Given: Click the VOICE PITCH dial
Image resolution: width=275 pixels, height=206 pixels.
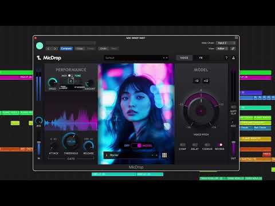Looking at the screenshot, I should coord(201,110).
